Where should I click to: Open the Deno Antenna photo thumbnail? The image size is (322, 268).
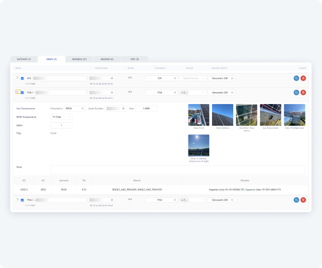tap(223, 115)
